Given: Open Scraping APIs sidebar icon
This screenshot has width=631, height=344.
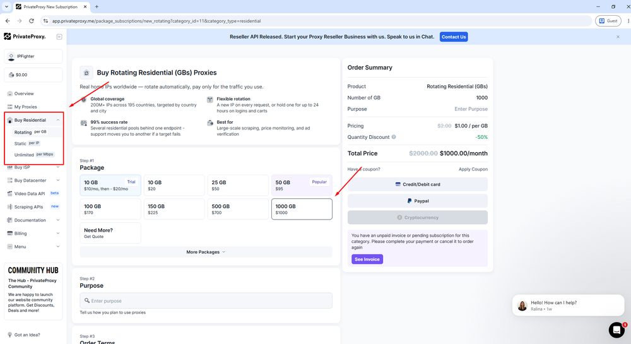Looking at the screenshot, I should tap(9, 207).
